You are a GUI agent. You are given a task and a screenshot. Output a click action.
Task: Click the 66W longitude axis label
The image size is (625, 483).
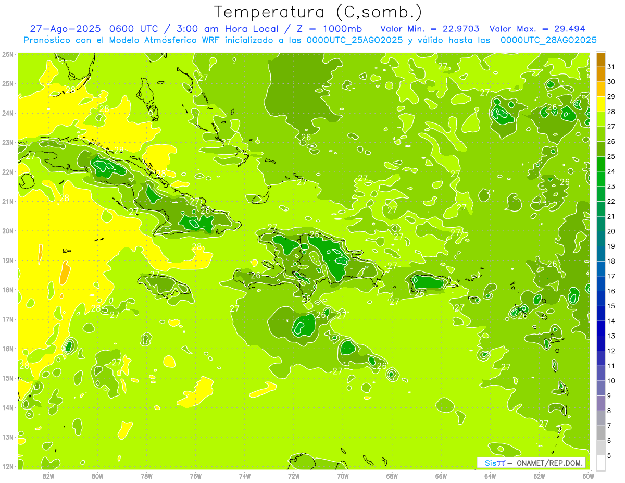[441, 476]
